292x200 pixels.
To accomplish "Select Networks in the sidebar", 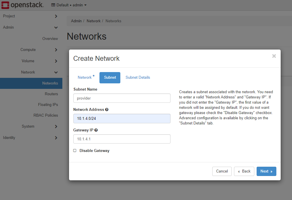I will [31, 83].
